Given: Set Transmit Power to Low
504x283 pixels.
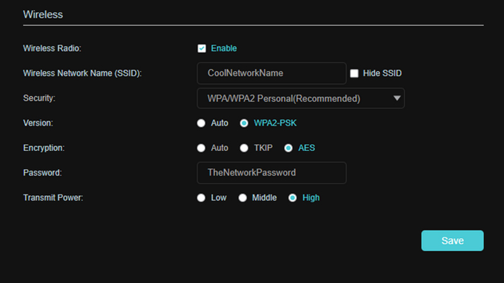Looking at the screenshot, I should pyautogui.click(x=202, y=197).
